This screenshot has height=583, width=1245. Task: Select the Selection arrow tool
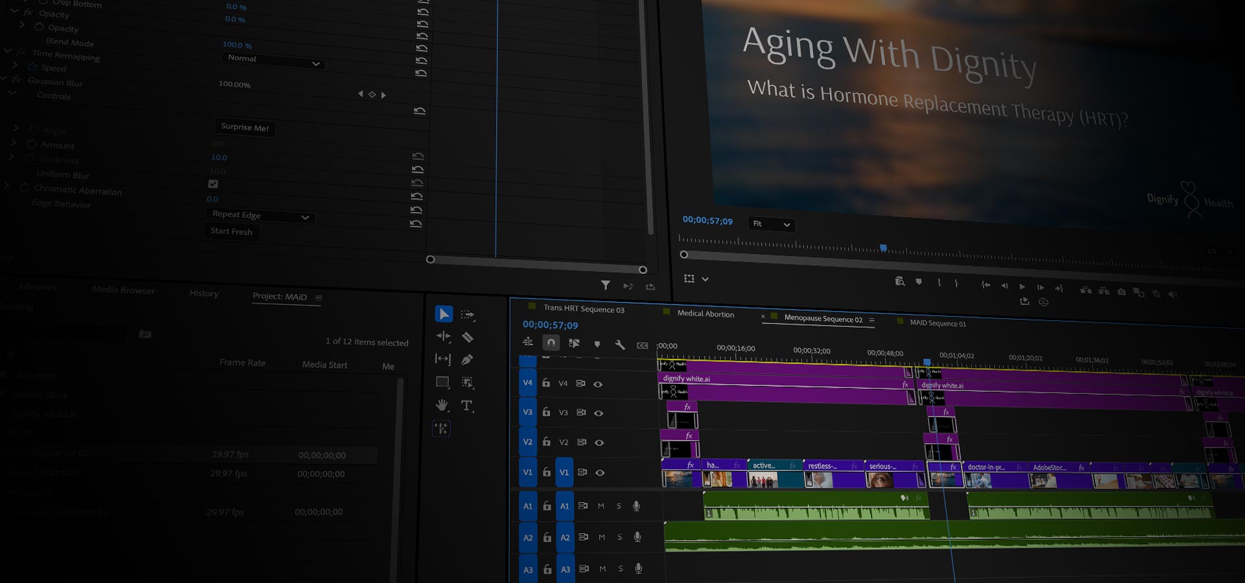point(444,314)
